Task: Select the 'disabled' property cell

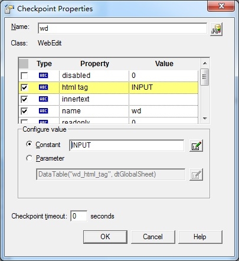Action: point(94,76)
